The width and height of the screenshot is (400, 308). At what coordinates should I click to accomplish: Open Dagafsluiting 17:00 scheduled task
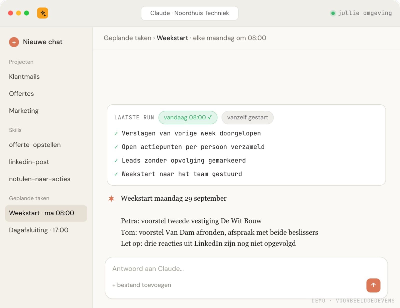pyautogui.click(x=39, y=230)
